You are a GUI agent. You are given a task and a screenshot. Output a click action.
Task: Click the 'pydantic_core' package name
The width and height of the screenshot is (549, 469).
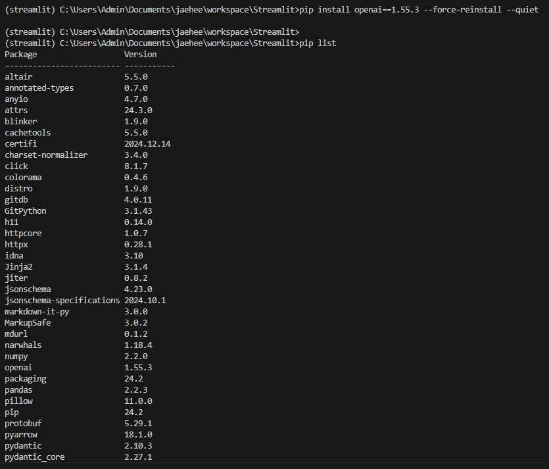[x=35, y=458]
